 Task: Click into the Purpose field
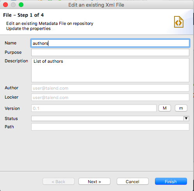(x=110, y=53)
